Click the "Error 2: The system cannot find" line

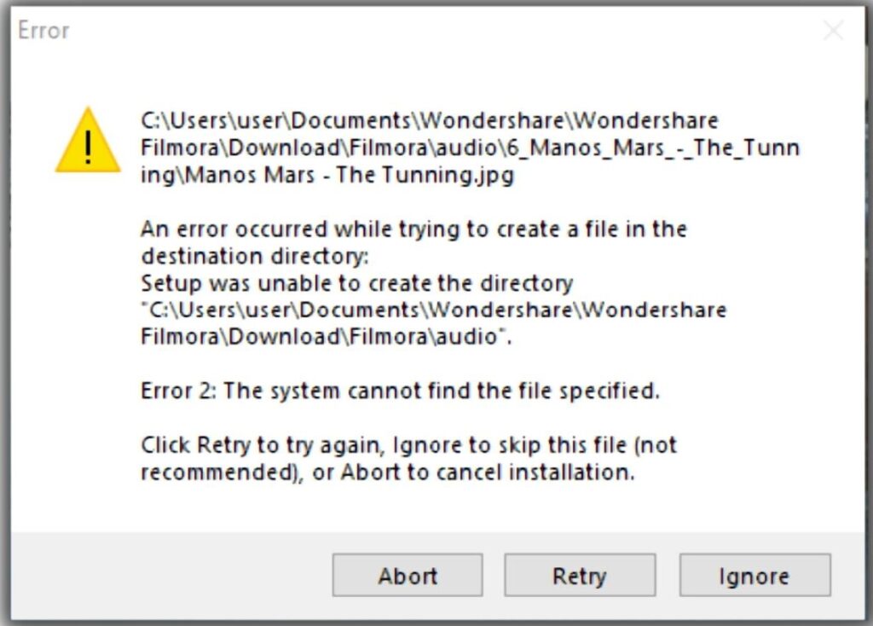pyautogui.click(x=400, y=391)
